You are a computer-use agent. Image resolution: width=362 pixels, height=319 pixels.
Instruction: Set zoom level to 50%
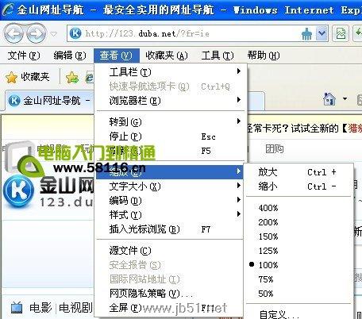[298, 294]
